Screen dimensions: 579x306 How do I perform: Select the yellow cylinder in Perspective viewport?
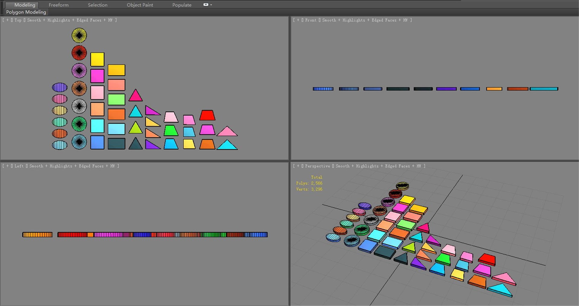[402, 186]
